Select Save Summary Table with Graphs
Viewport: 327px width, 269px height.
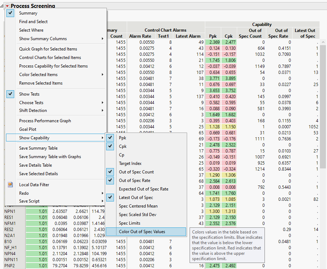pos(48,156)
